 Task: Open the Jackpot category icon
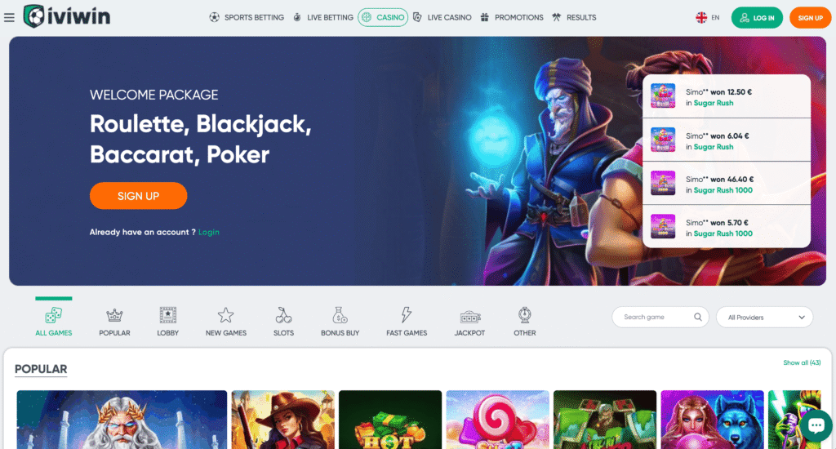click(469, 317)
